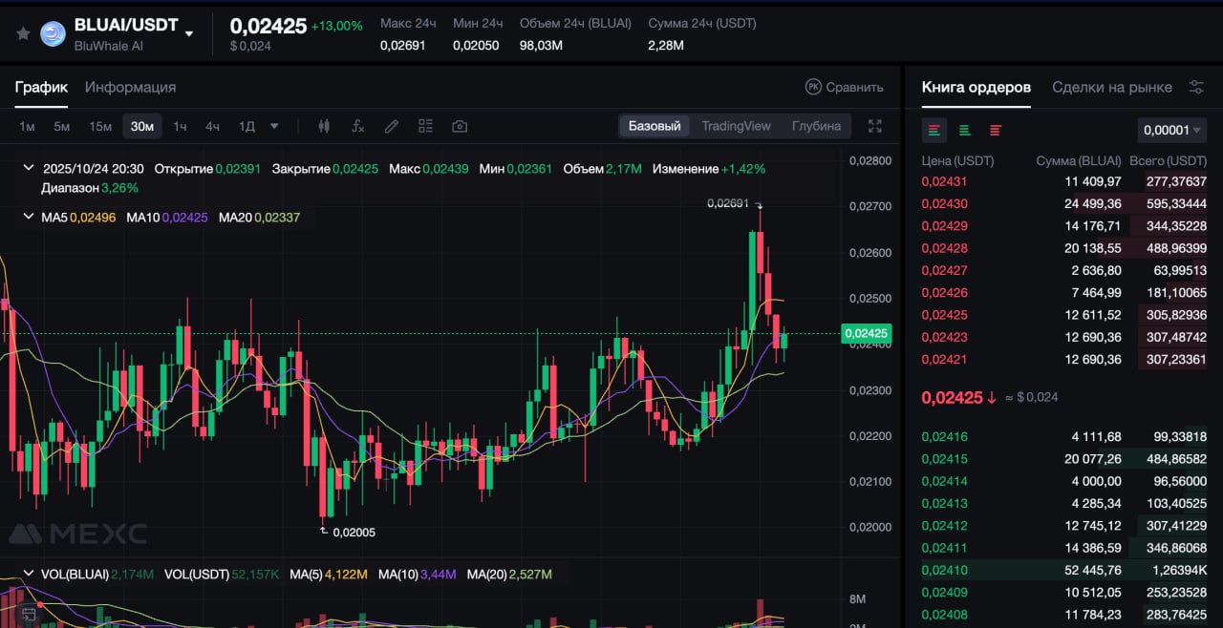Image resolution: width=1223 pixels, height=628 pixels.
Task: Click the green 0,02425 price axis tag
Action: (866, 333)
